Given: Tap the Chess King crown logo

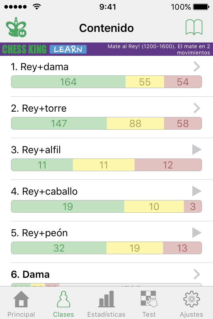Looking at the screenshot, I should (16, 27).
